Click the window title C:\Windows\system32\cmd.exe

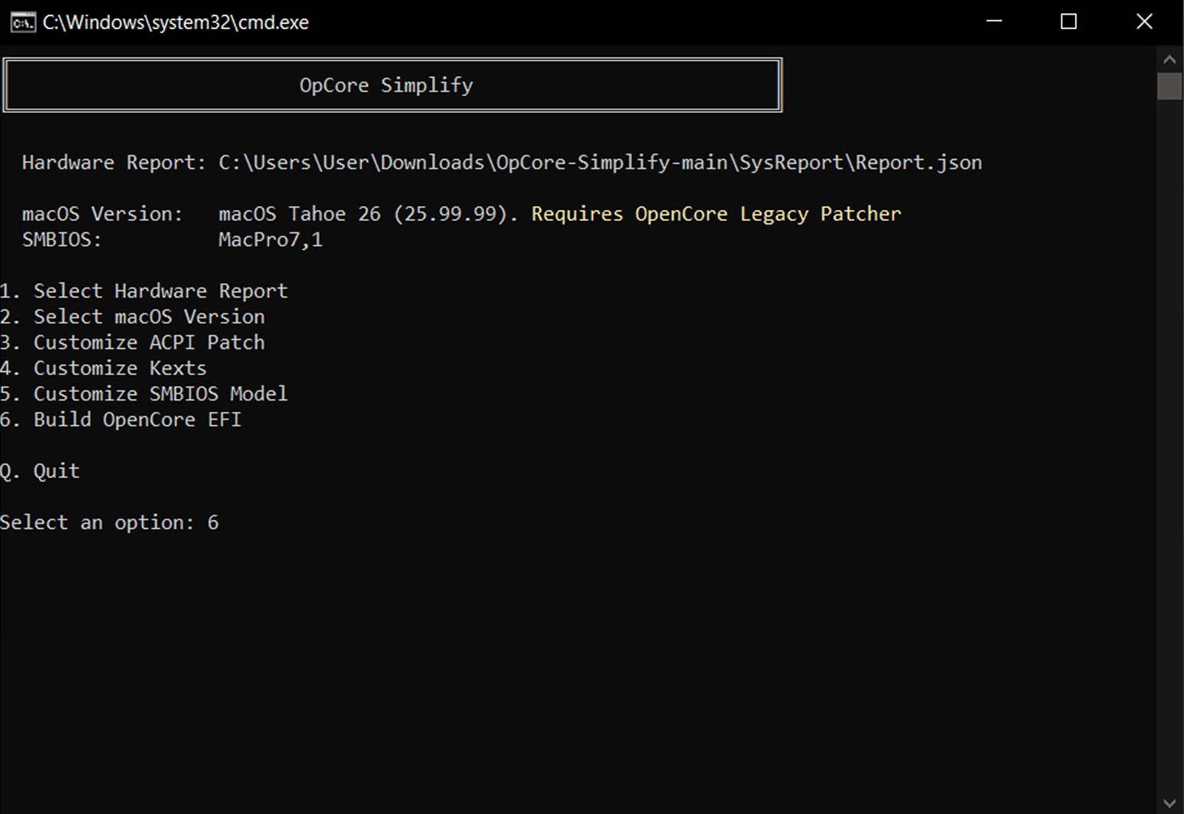tap(175, 22)
